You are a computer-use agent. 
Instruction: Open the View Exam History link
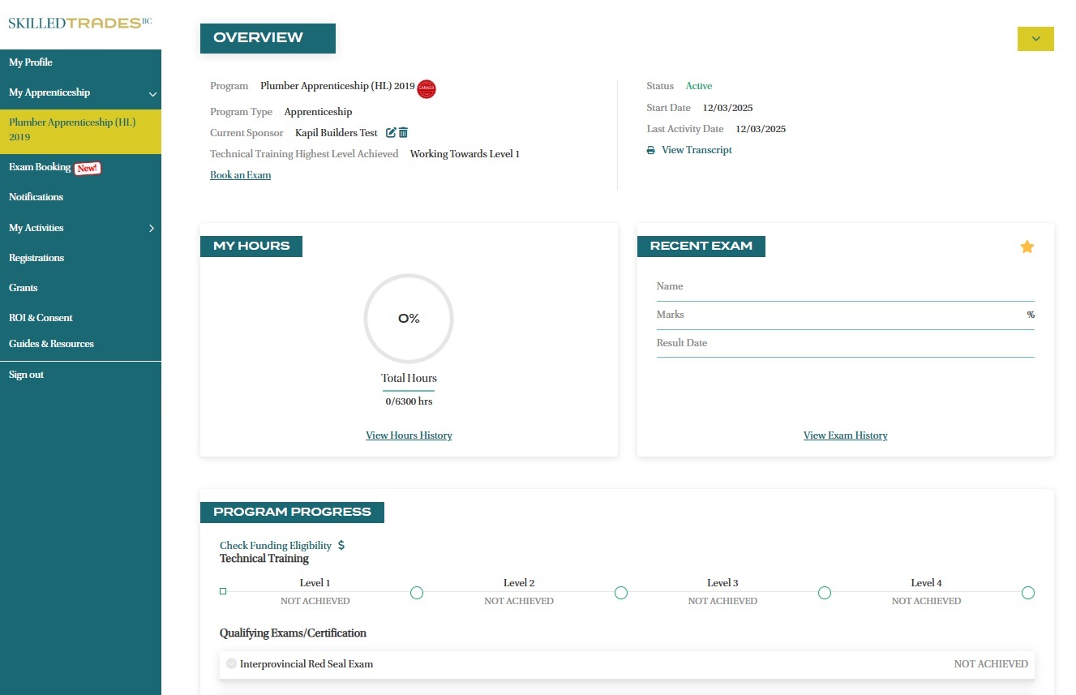coord(845,435)
